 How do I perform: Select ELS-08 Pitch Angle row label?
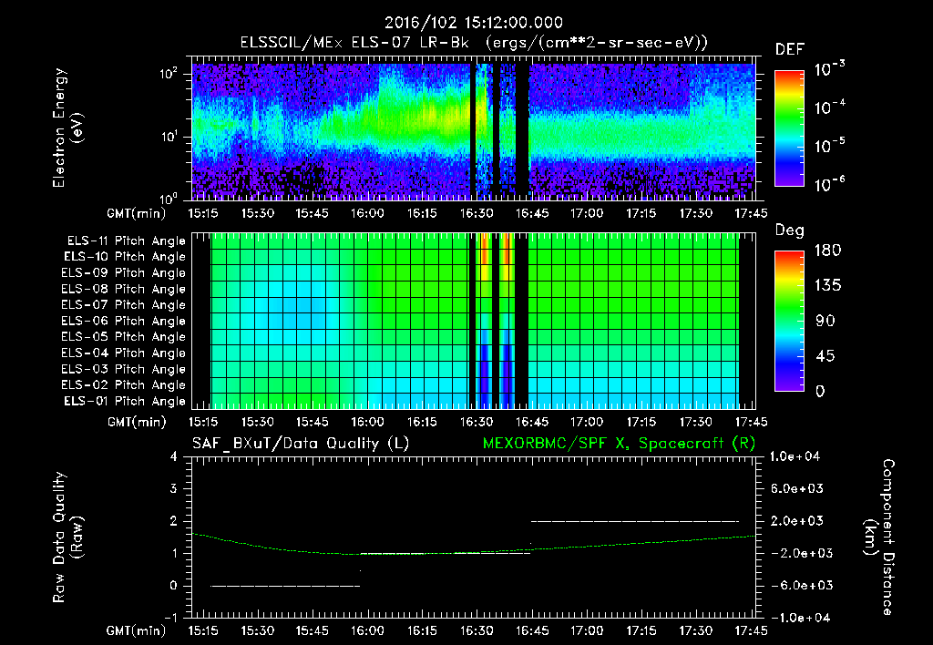coord(124,289)
